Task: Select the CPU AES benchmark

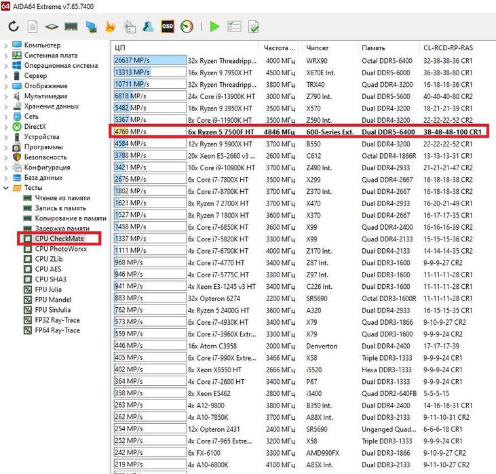Action: 48,269
